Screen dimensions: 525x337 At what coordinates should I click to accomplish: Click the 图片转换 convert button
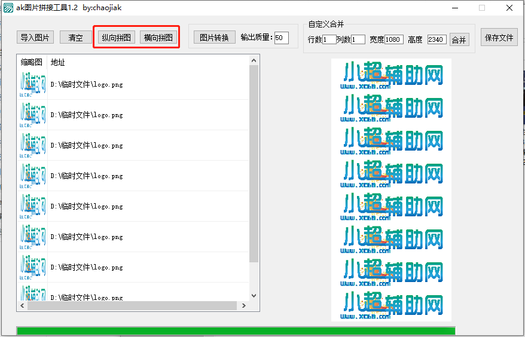(214, 38)
